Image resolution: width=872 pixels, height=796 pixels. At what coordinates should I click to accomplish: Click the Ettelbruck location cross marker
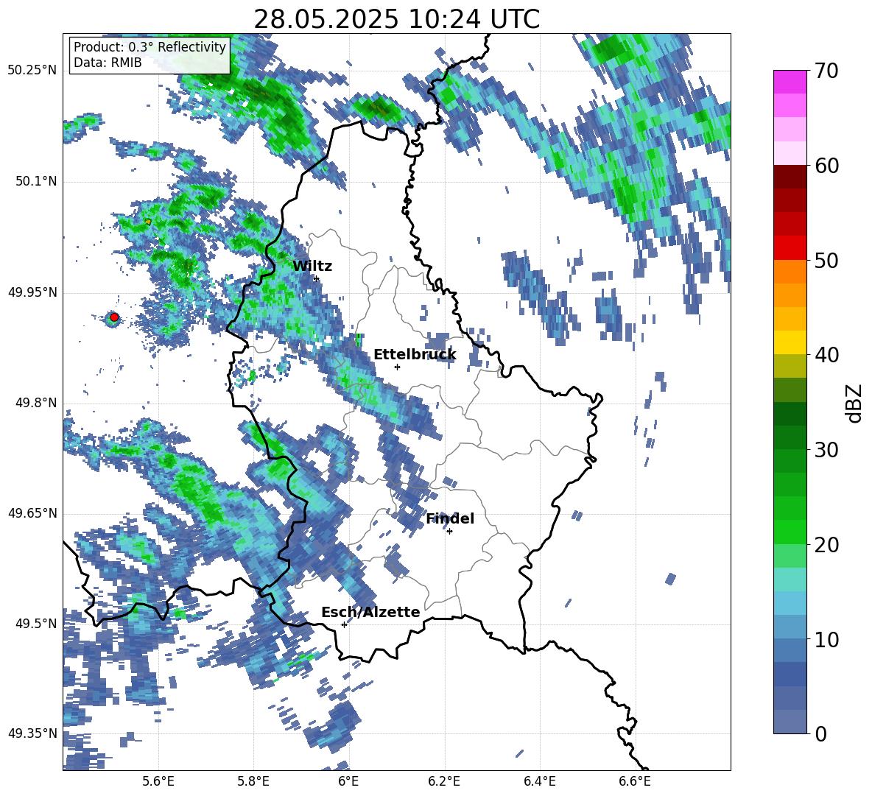tap(397, 367)
